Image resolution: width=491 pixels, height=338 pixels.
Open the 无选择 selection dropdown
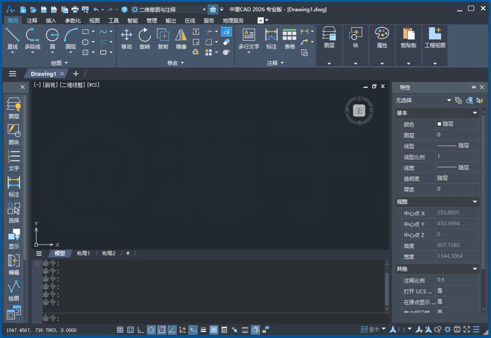tap(423, 101)
